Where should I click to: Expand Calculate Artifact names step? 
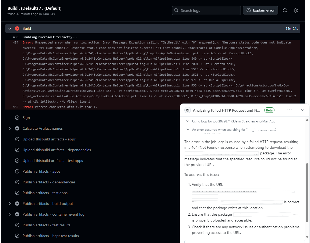pyautogui.click(x=10, y=128)
